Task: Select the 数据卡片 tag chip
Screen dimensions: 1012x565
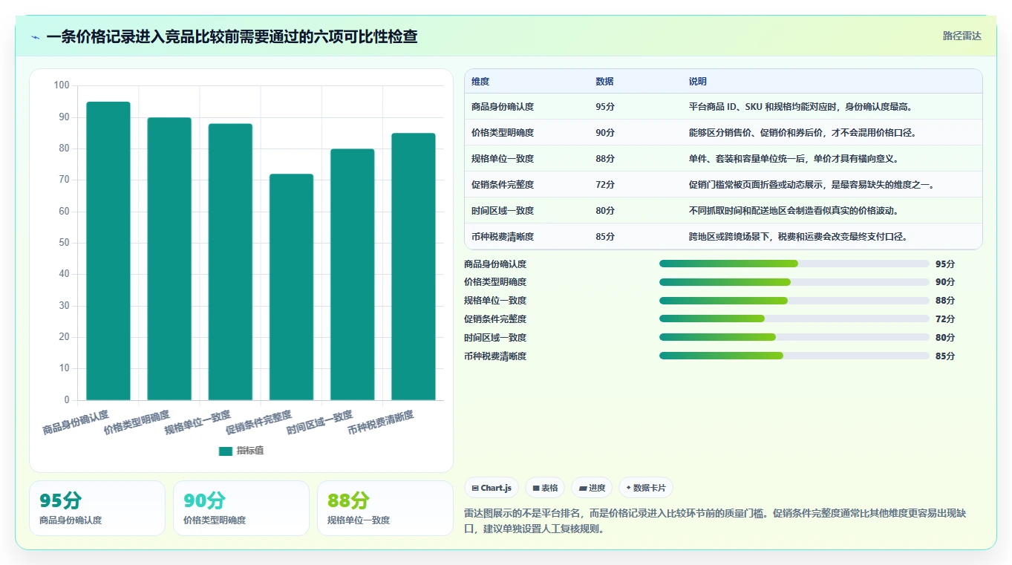Action: click(x=646, y=488)
